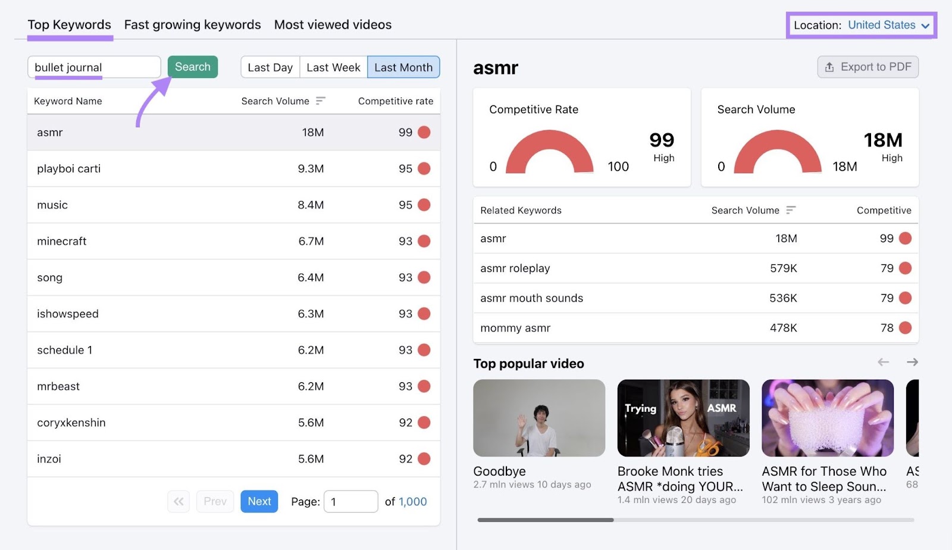
Task: Select the Last Month filter
Action: 403,67
